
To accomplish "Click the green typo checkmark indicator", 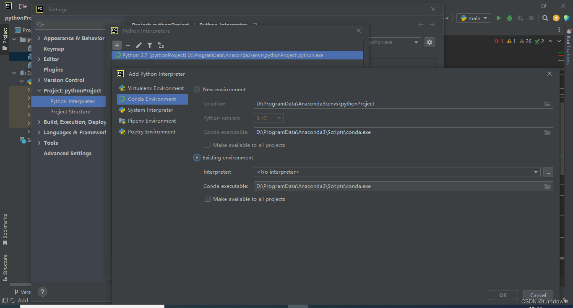I will (539, 41).
